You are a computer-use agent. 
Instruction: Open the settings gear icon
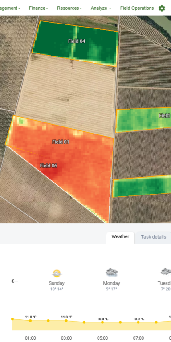162,8
